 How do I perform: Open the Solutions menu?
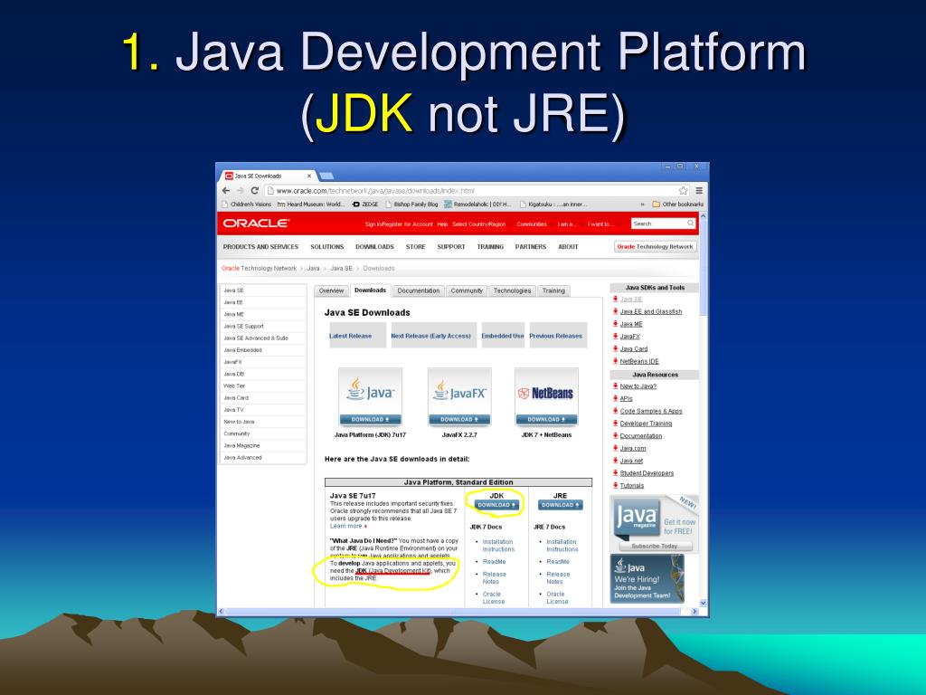click(x=327, y=247)
